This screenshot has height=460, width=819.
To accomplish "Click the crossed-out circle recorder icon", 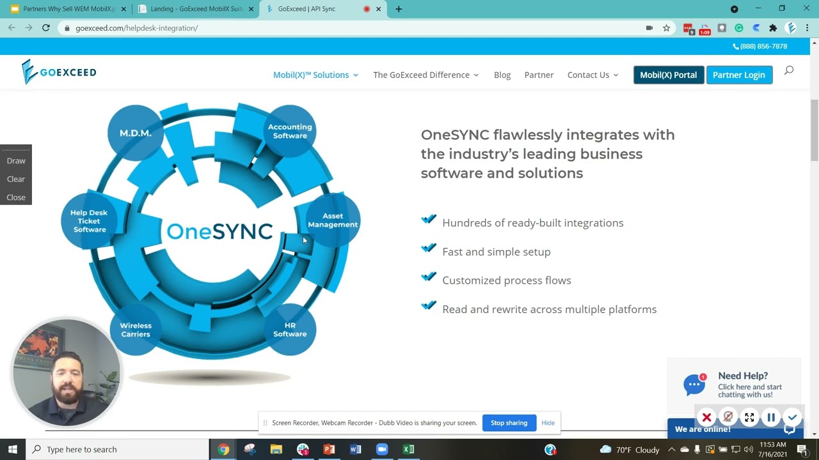I will click(x=728, y=418).
